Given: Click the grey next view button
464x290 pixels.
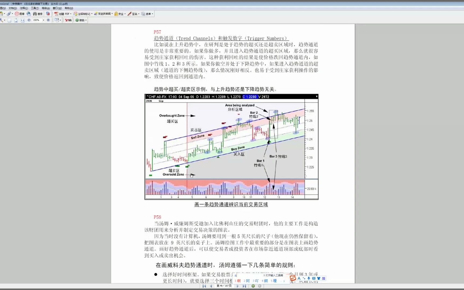Looking at the screenshot, I should tap(260, 286).
